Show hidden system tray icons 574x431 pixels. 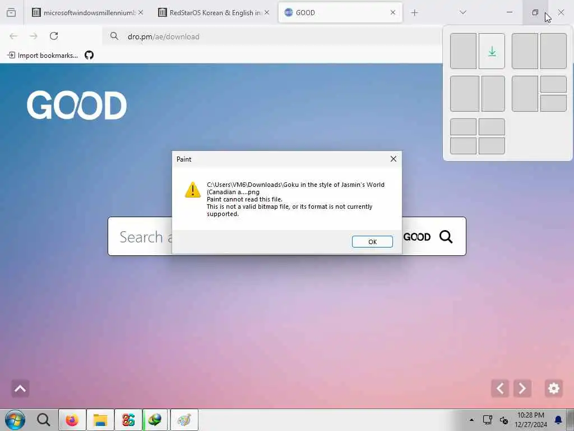(x=472, y=420)
